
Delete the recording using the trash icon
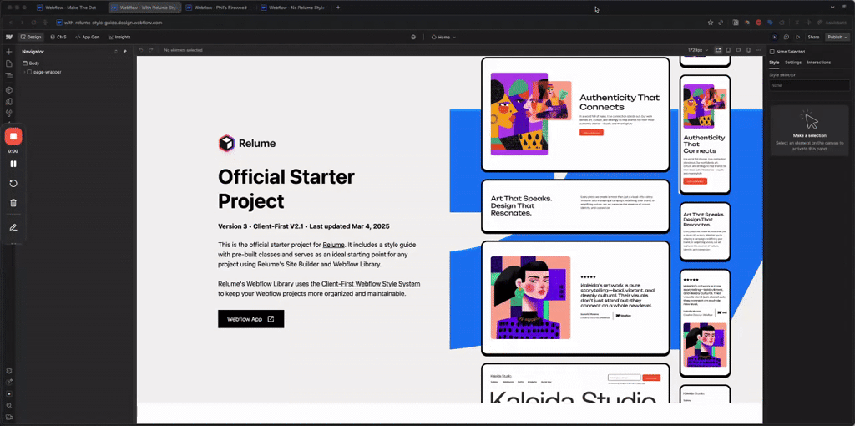click(13, 202)
